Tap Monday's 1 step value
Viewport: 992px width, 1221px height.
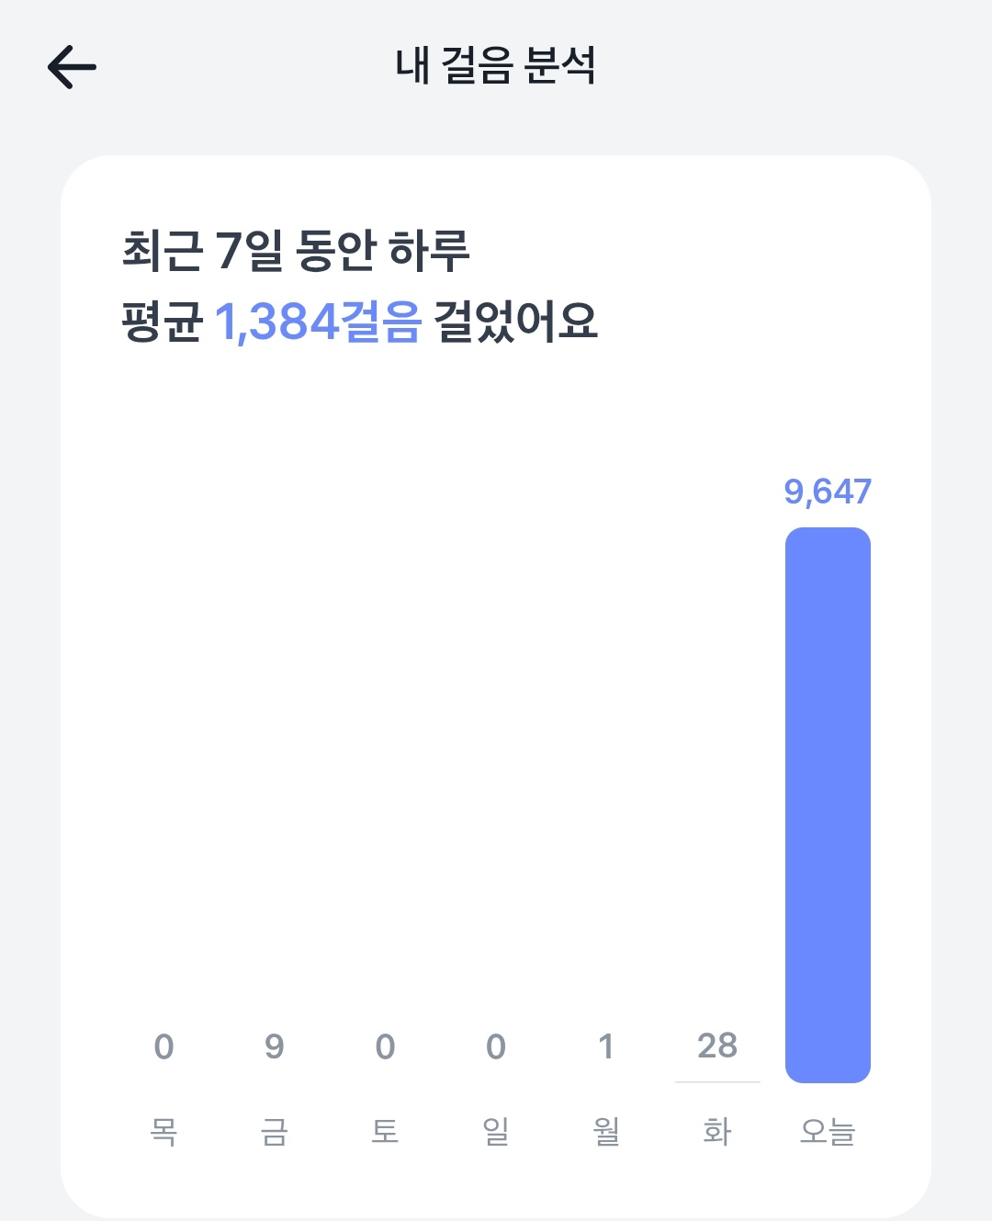click(606, 1046)
